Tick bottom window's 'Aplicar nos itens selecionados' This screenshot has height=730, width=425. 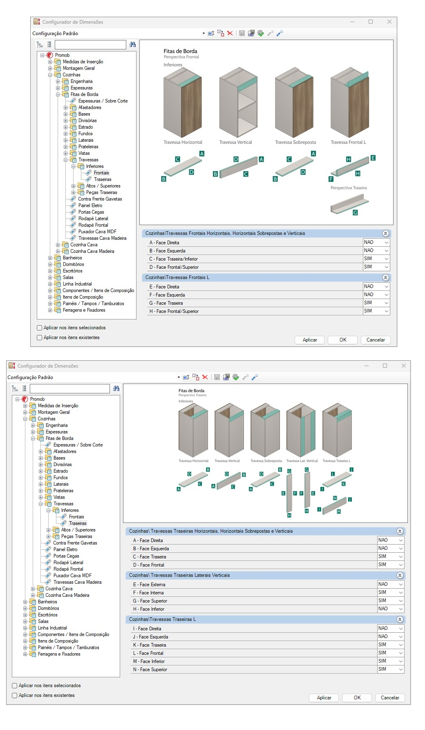15,685
